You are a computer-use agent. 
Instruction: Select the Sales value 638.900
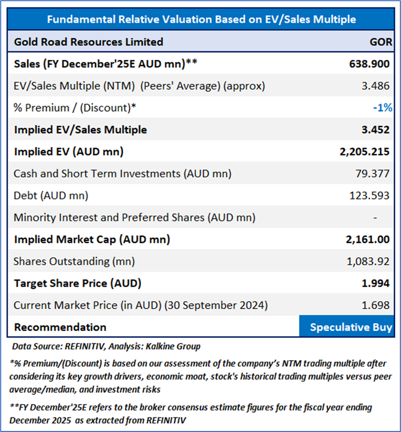[x=369, y=64]
